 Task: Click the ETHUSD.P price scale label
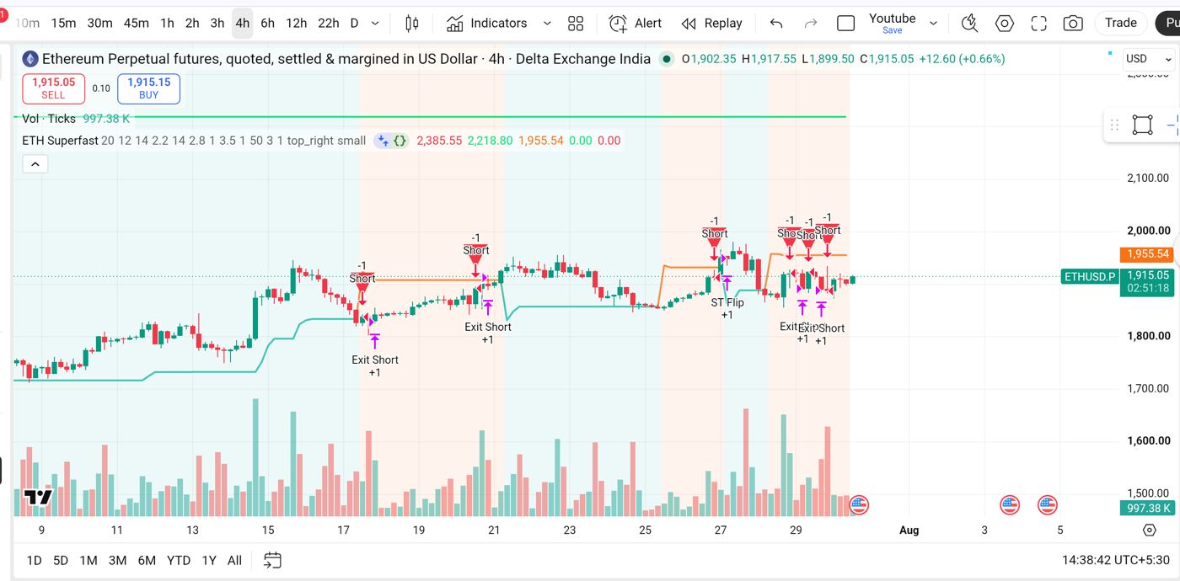[x=1089, y=277]
